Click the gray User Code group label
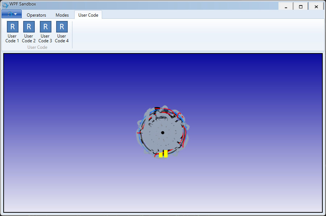Screen dimensions: 326x216 click(x=37, y=47)
